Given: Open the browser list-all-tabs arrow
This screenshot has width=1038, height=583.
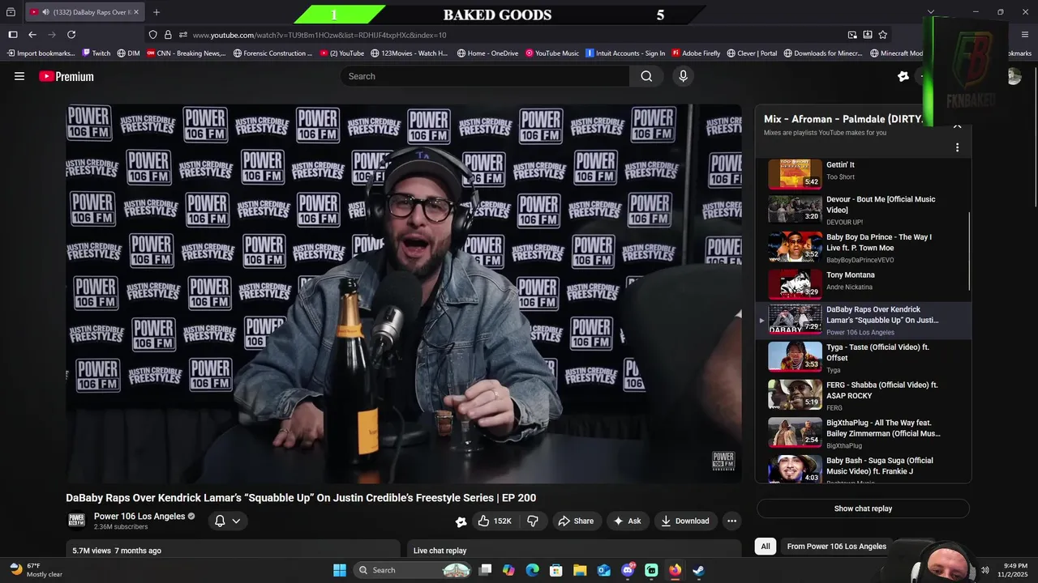Looking at the screenshot, I should click(931, 12).
